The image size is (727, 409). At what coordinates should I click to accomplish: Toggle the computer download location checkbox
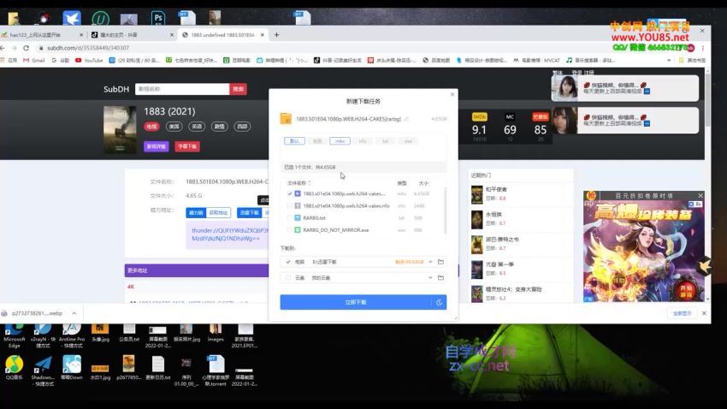click(288, 262)
